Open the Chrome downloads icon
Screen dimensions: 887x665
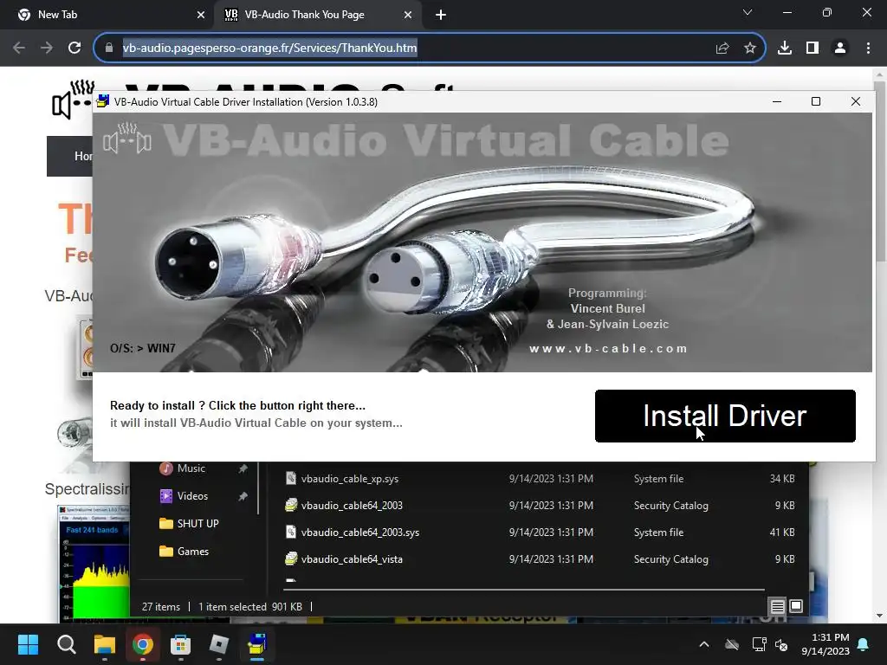(784, 48)
